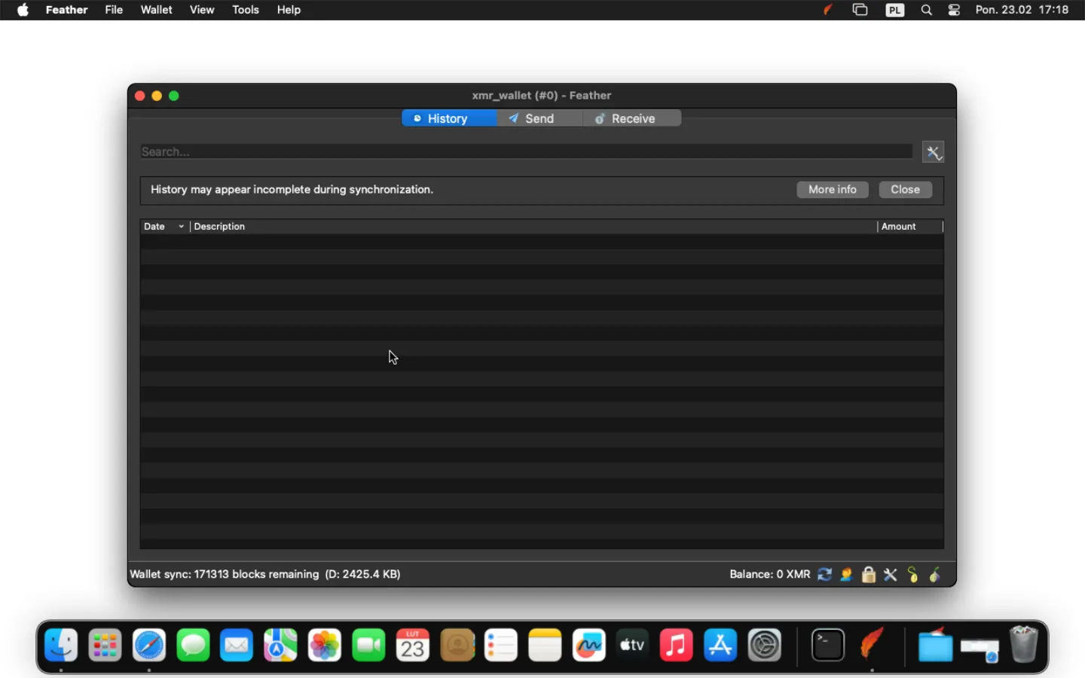The height and width of the screenshot is (678, 1085).
Task: Open the Tools menu
Action: pos(246,10)
